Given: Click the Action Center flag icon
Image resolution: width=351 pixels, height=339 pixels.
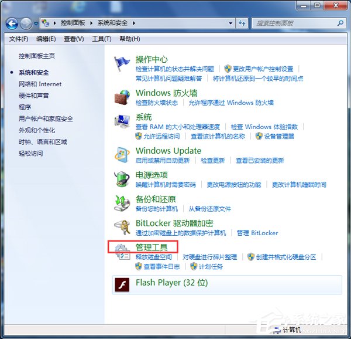Looking at the screenshot, I should 122,63.
